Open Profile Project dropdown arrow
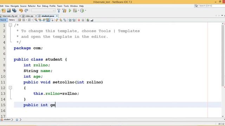This screenshot has width=225, height=126. click(x=86, y=10)
